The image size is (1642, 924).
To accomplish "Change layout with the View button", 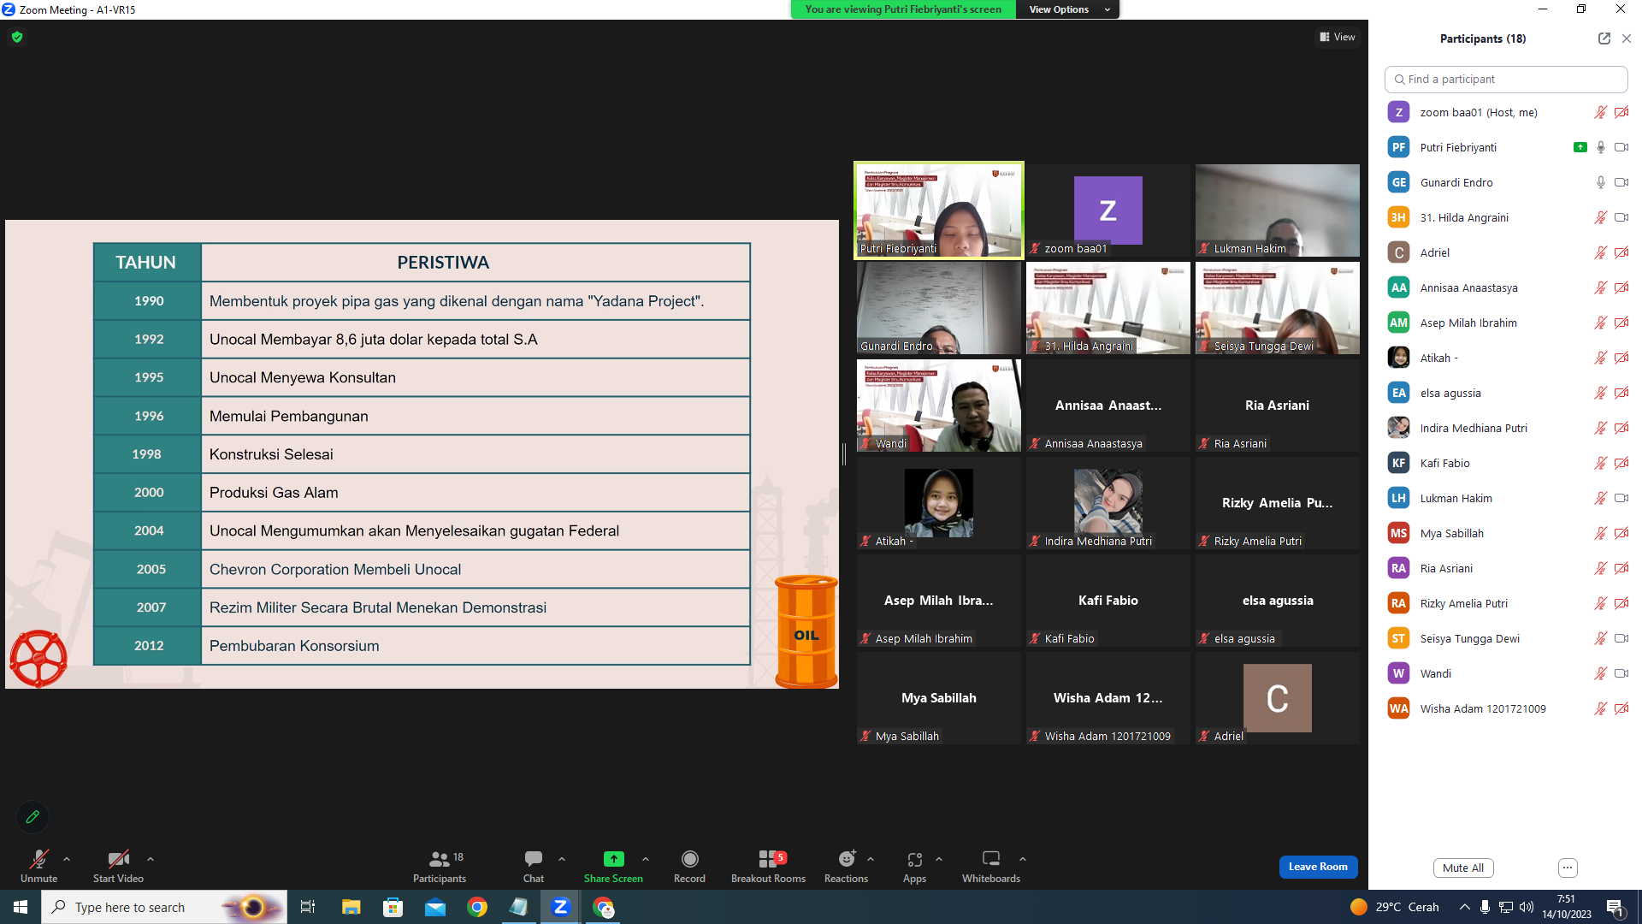I will [1338, 37].
